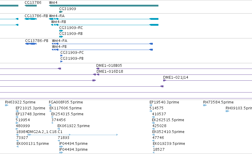Select the Wnt4 gene bar

click(x=104, y=6)
